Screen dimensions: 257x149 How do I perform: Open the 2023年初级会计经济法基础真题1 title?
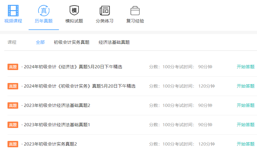pyautogui.click(x=57, y=125)
